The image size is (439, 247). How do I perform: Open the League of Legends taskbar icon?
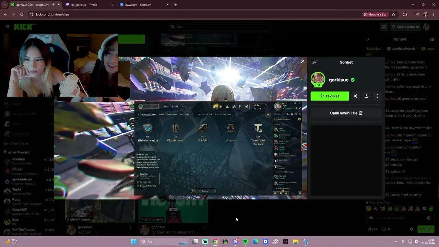225,242
